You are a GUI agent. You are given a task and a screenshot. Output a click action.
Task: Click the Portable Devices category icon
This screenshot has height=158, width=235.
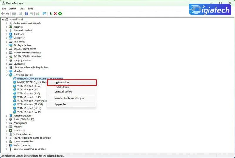click(x=11, y=116)
